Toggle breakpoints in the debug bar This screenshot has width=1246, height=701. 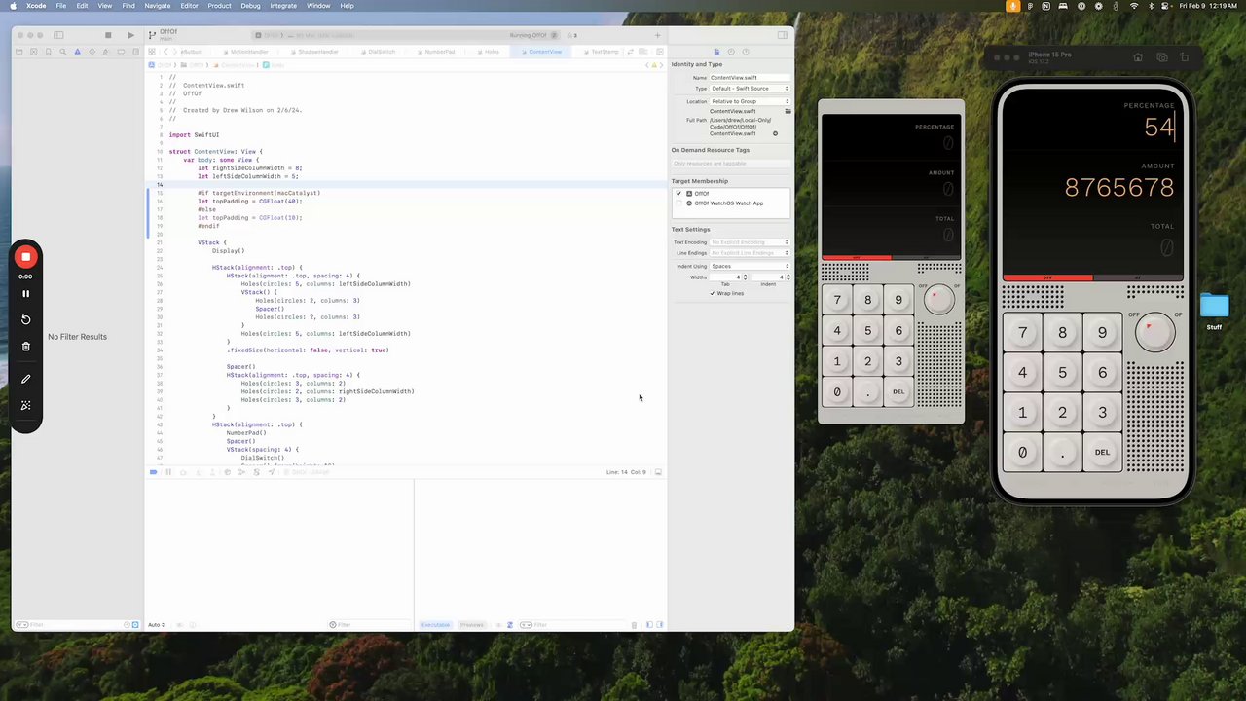coord(153,472)
